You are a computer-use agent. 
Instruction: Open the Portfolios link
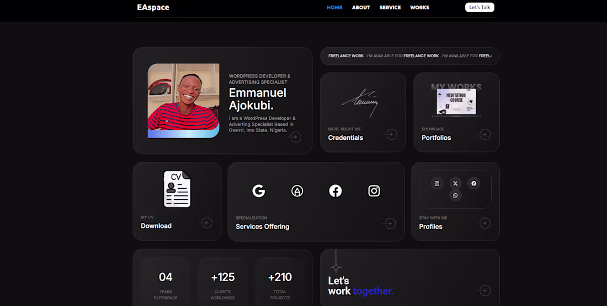point(436,138)
